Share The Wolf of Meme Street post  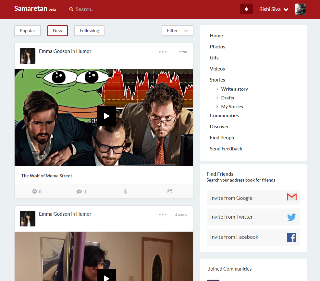tap(170, 191)
